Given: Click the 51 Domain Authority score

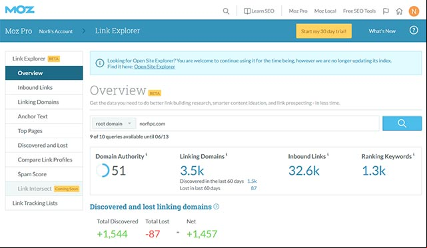Looking at the screenshot, I should [x=119, y=171].
